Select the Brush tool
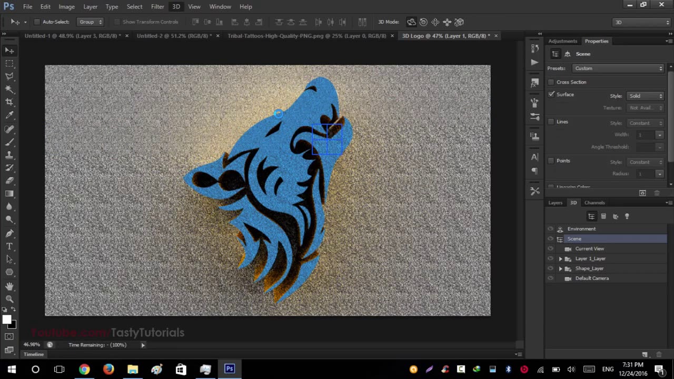Image resolution: width=674 pixels, height=379 pixels. tap(9, 142)
